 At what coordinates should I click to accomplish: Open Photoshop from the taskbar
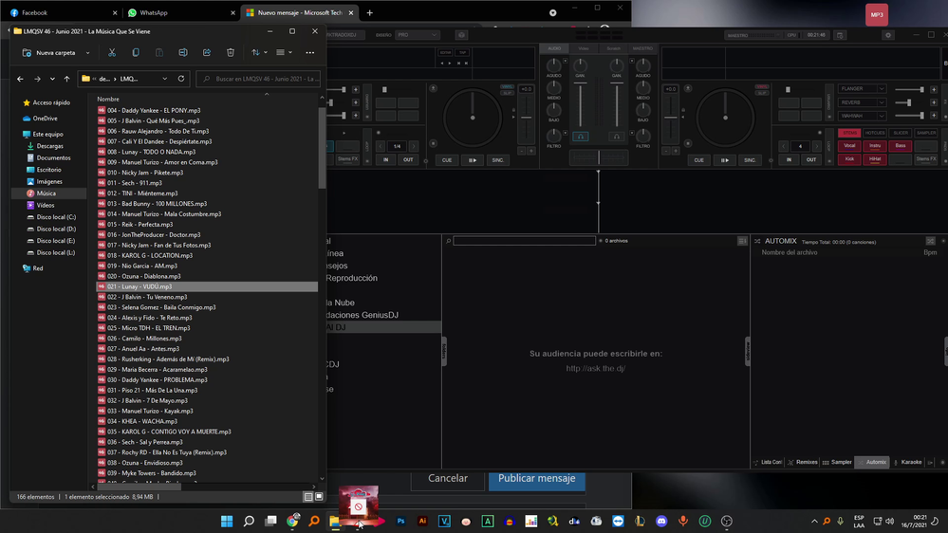click(x=400, y=522)
